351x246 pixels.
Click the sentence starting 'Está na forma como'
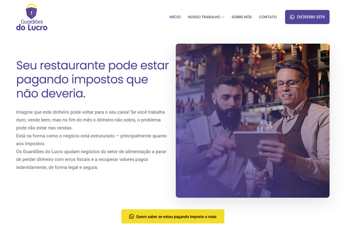(91, 140)
